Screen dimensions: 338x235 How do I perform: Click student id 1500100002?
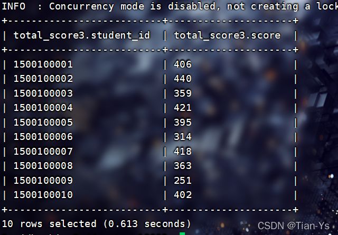coord(43,79)
